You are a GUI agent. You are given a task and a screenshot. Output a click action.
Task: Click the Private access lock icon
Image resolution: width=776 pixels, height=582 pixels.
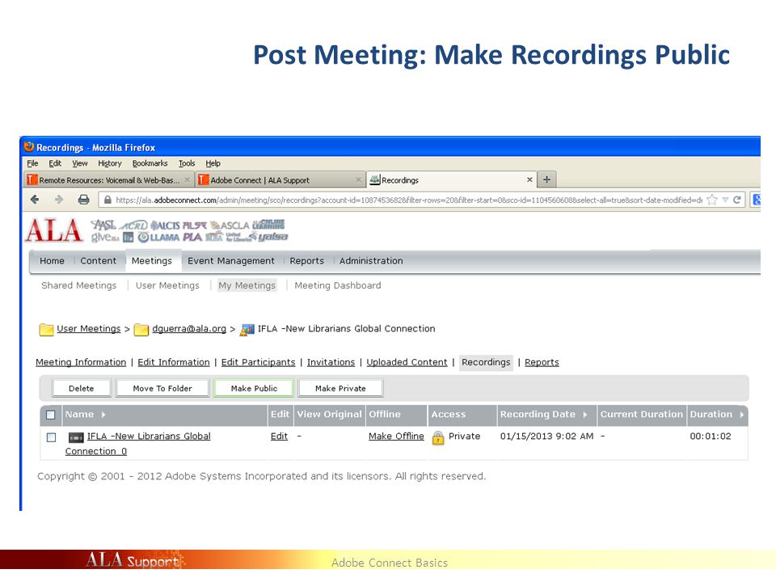(x=438, y=437)
